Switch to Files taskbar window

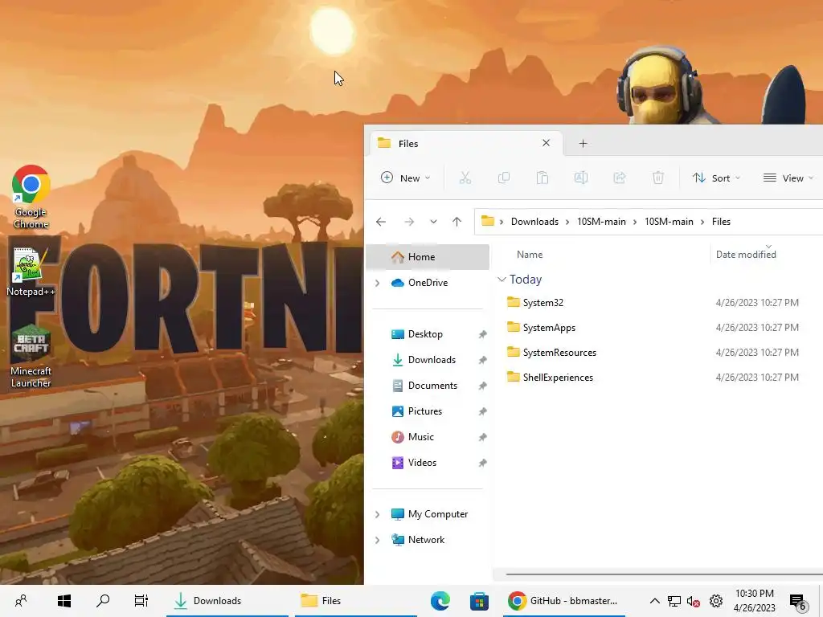(356, 601)
